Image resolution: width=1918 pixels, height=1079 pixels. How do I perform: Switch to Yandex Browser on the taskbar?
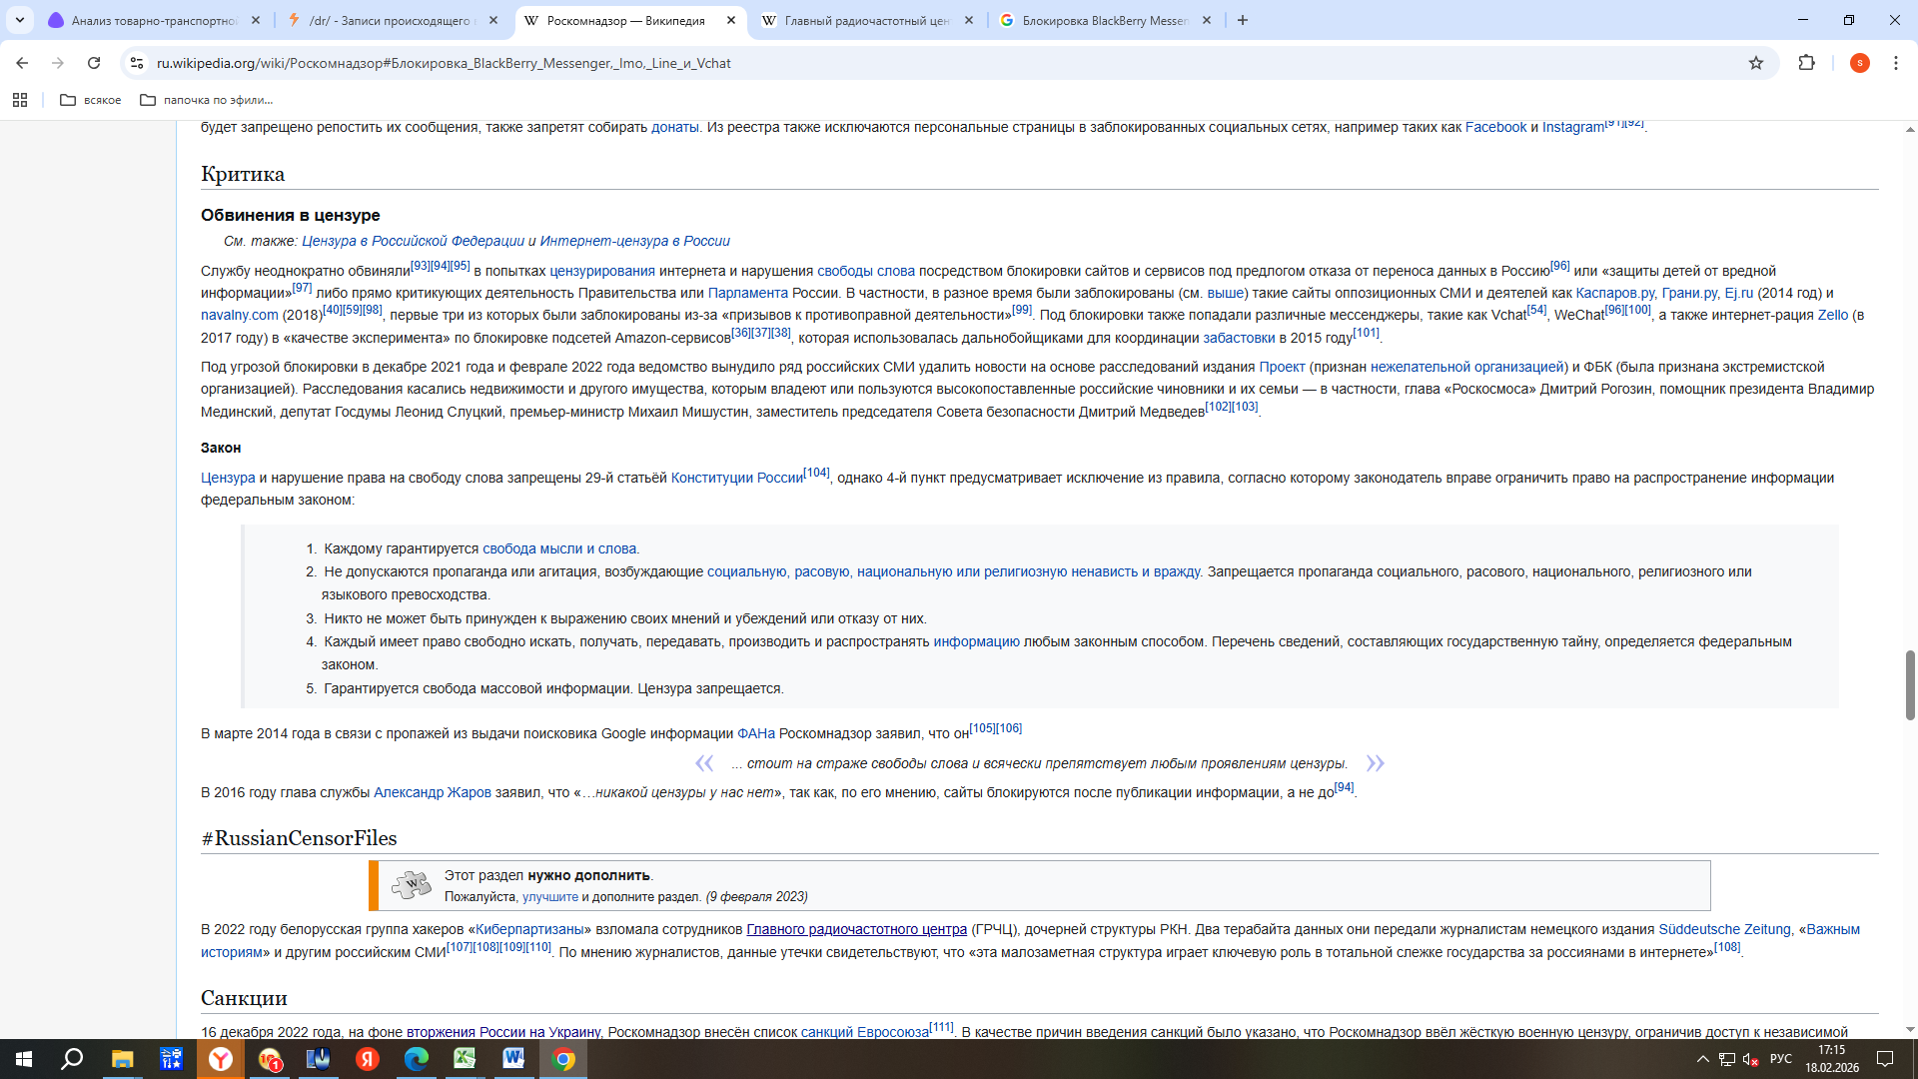pos(220,1059)
